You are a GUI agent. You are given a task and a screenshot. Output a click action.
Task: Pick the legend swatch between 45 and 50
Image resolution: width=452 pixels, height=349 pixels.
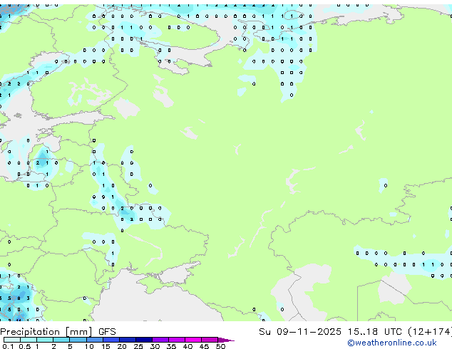click(x=210, y=340)
